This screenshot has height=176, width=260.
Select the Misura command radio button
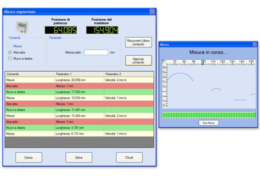pos(10,46)
